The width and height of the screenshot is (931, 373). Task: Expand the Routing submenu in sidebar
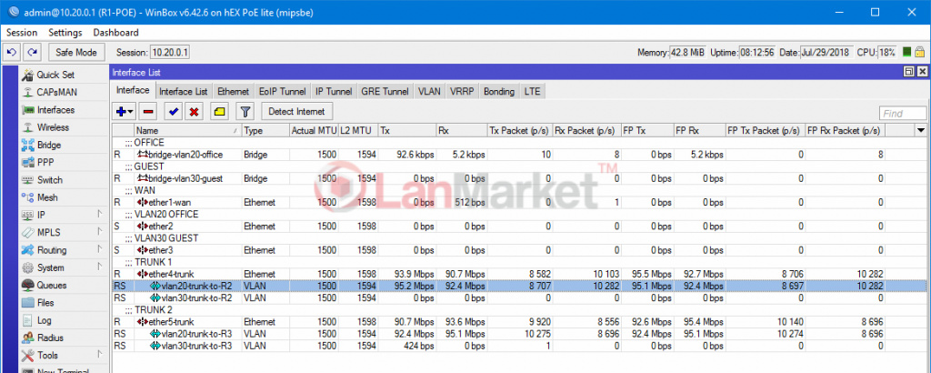coord(64,250)
